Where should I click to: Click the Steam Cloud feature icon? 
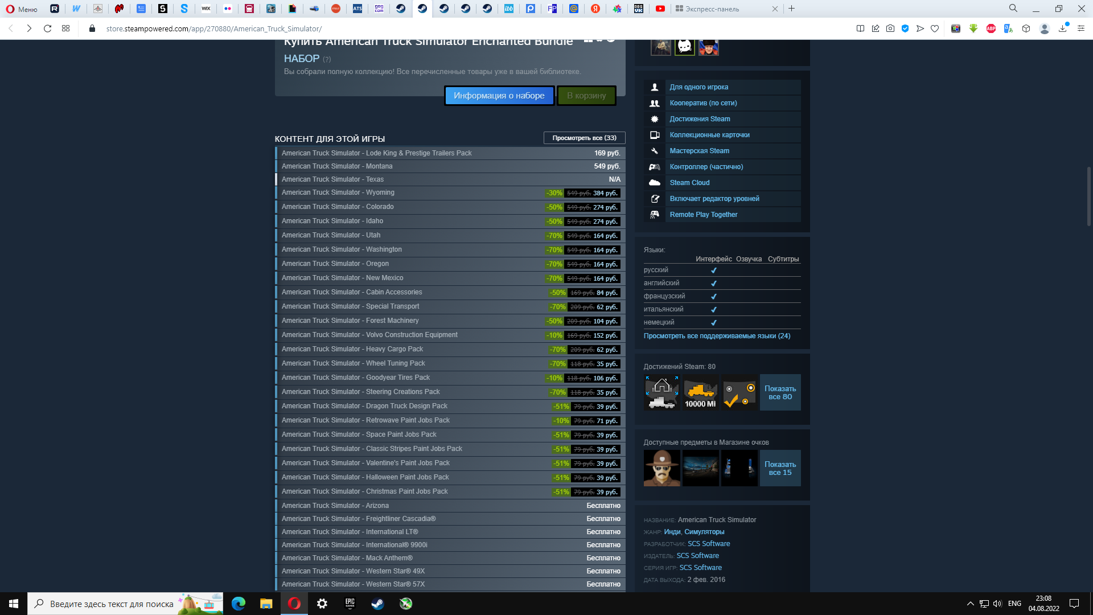point(655,183)
